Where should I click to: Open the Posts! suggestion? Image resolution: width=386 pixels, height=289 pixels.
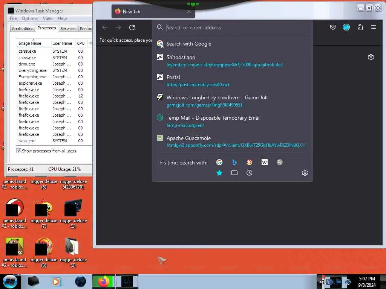tap(232, 81)
